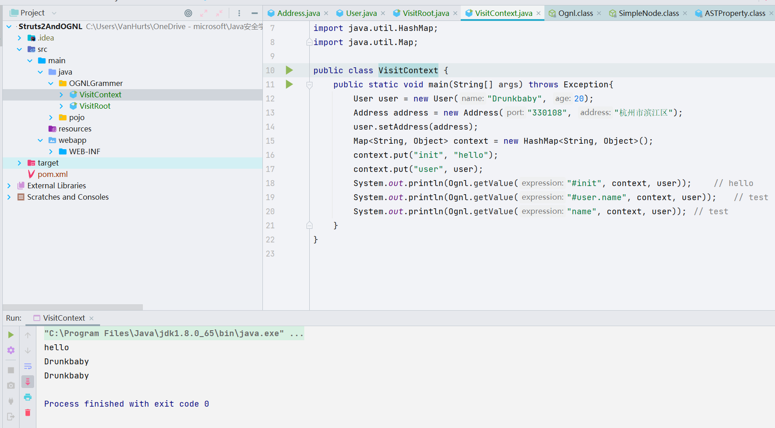
Task: Click the run gutter arrow beside main method
Action: click(289, 84)
